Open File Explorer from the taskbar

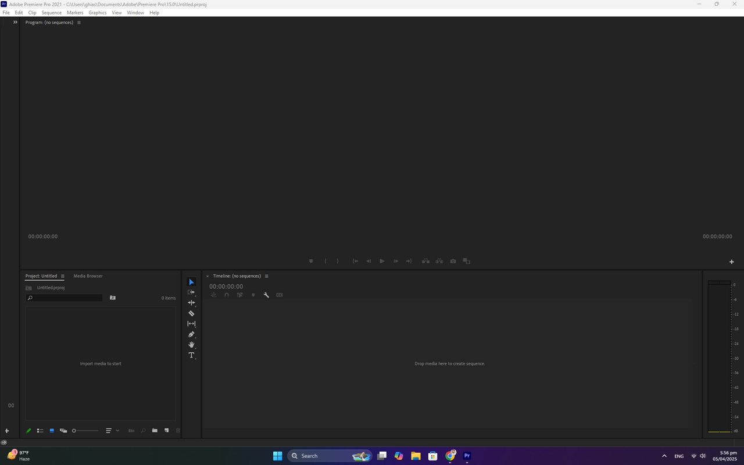[416, 456]
